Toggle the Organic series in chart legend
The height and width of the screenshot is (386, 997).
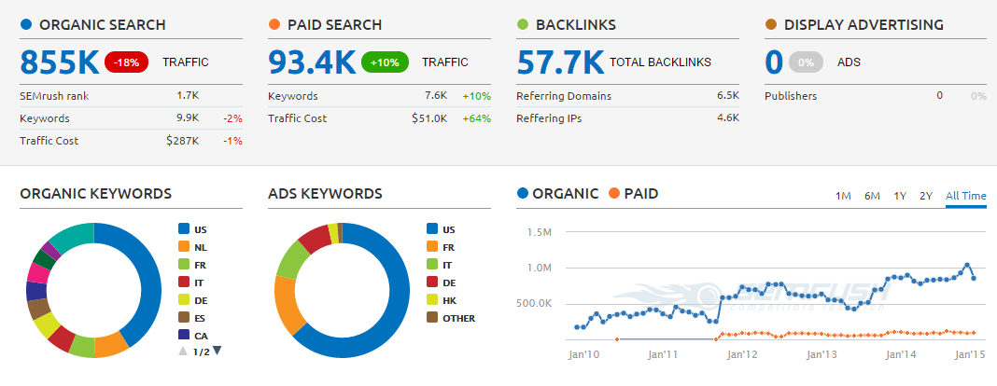[x=558, y=194]
